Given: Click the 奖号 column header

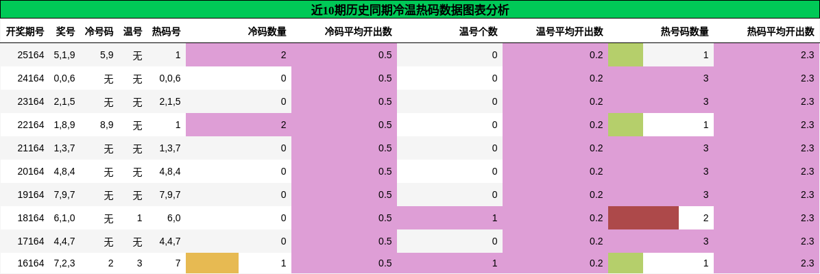Looking at the screenshot, I should pos(65,32).
